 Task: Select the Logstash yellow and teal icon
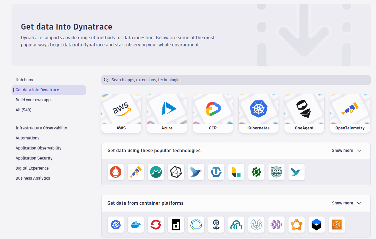coord(236,172)
